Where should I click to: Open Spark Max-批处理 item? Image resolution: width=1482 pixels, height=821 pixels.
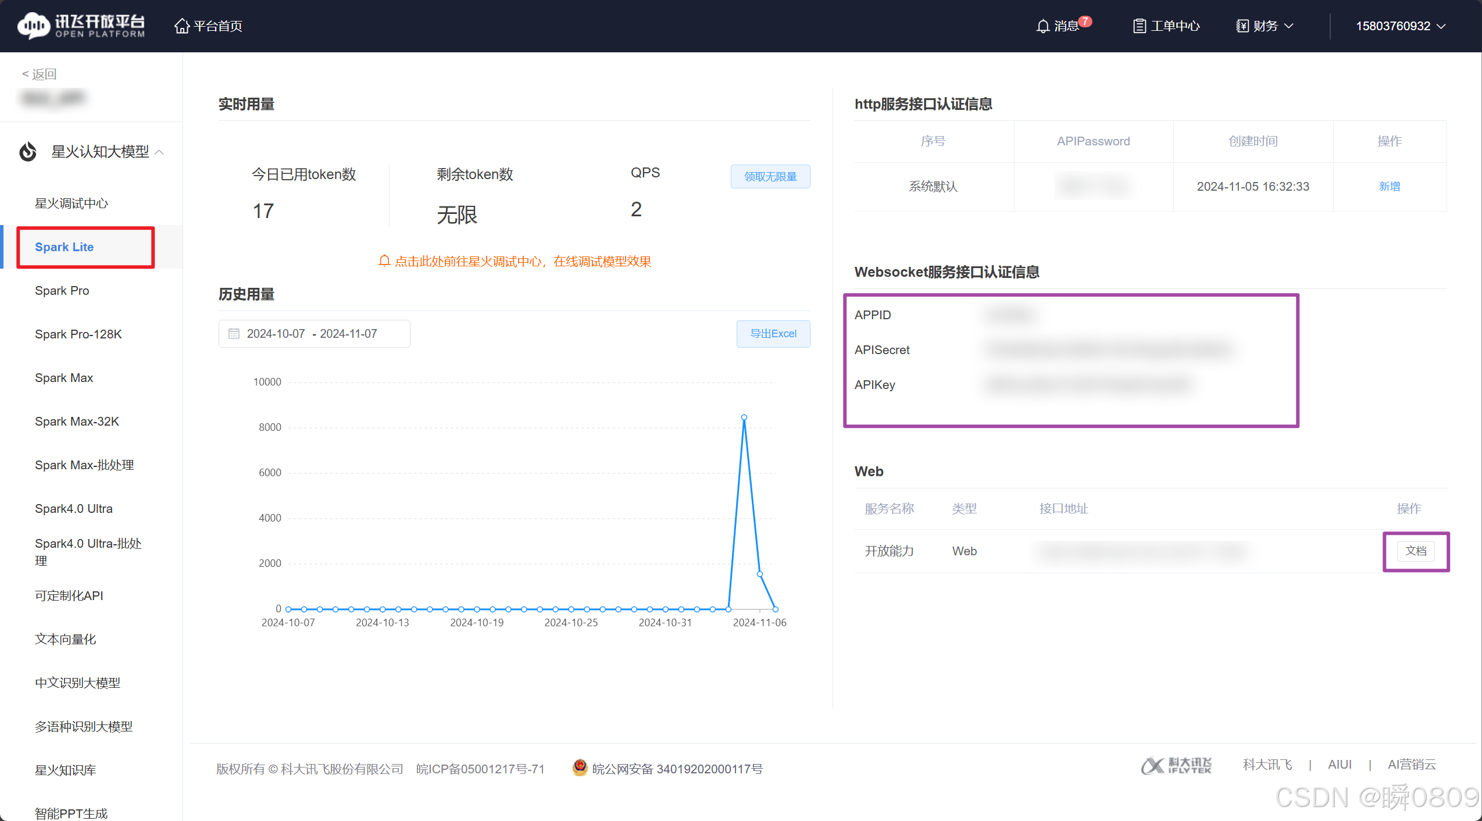point(84,465)
